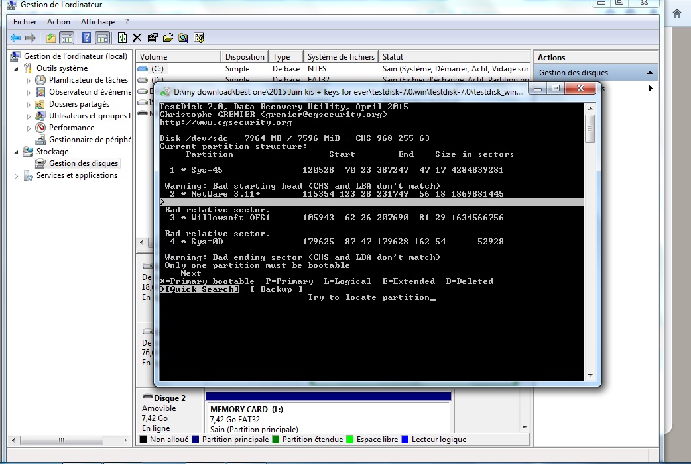The height and width of the screenshot is (464, 691).
Task: Collapse the Stockage node
Action: point(17,152)
